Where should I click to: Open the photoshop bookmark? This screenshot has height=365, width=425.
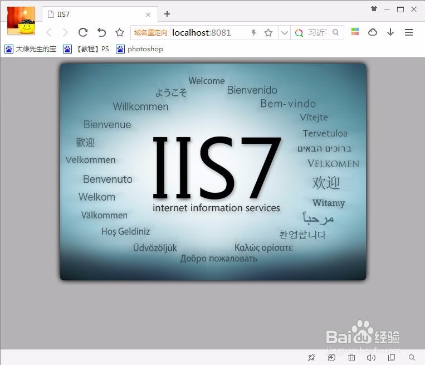click(140, 49)
